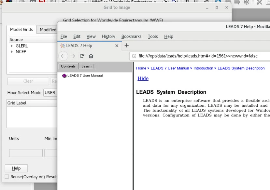Reload the LEADS 7 Help page
Image resolution: width=270 pixels, height=190 pixels.
click(82, 56)
